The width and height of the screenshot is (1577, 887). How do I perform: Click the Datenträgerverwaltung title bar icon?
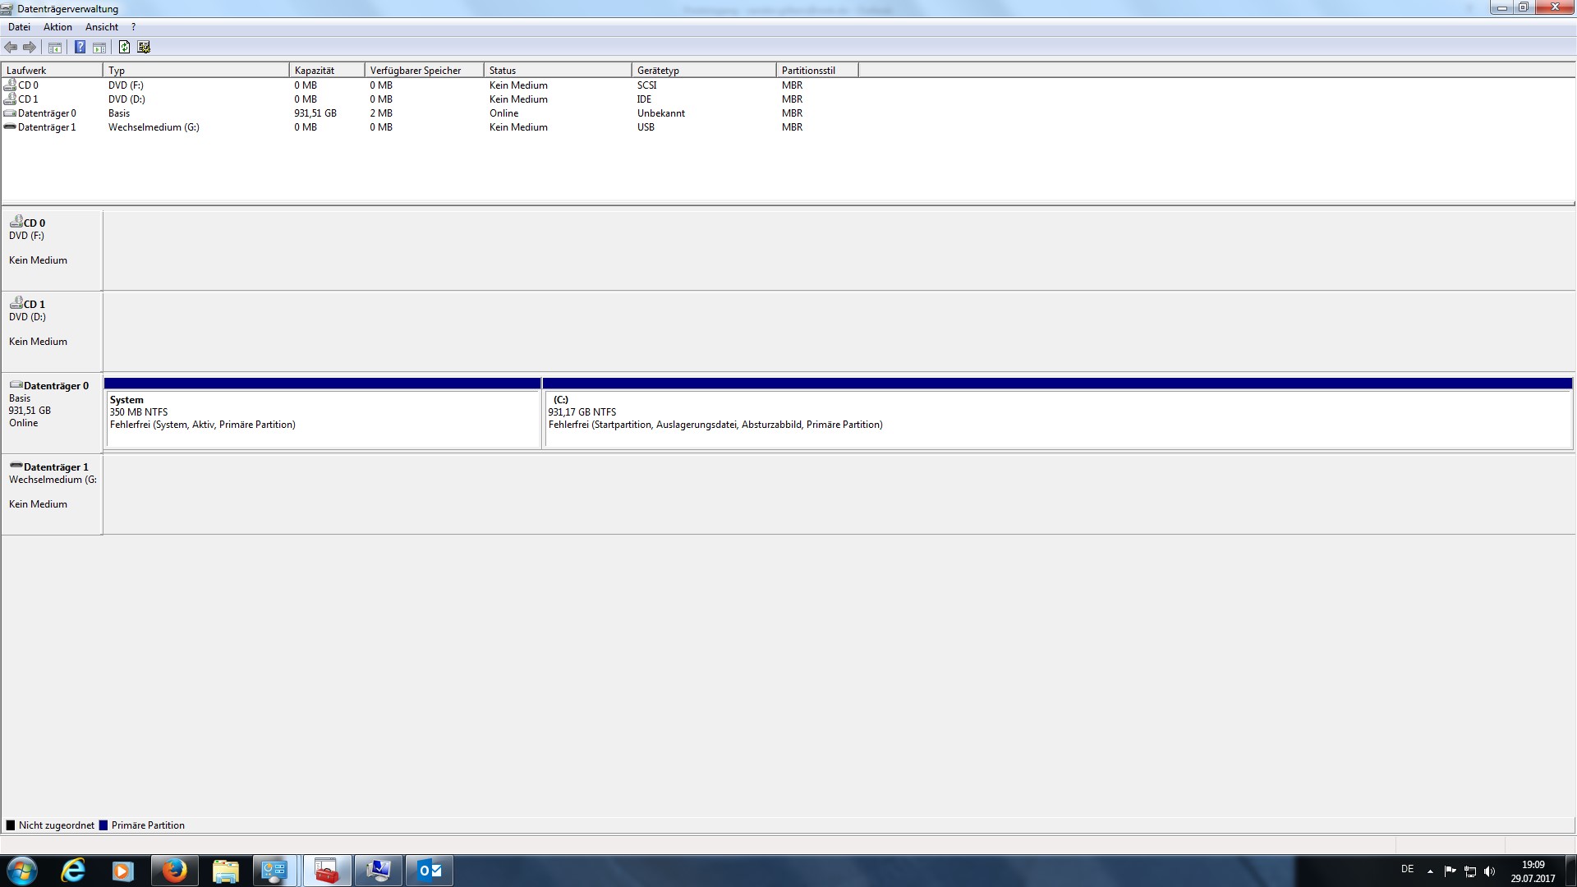[7, 9]
